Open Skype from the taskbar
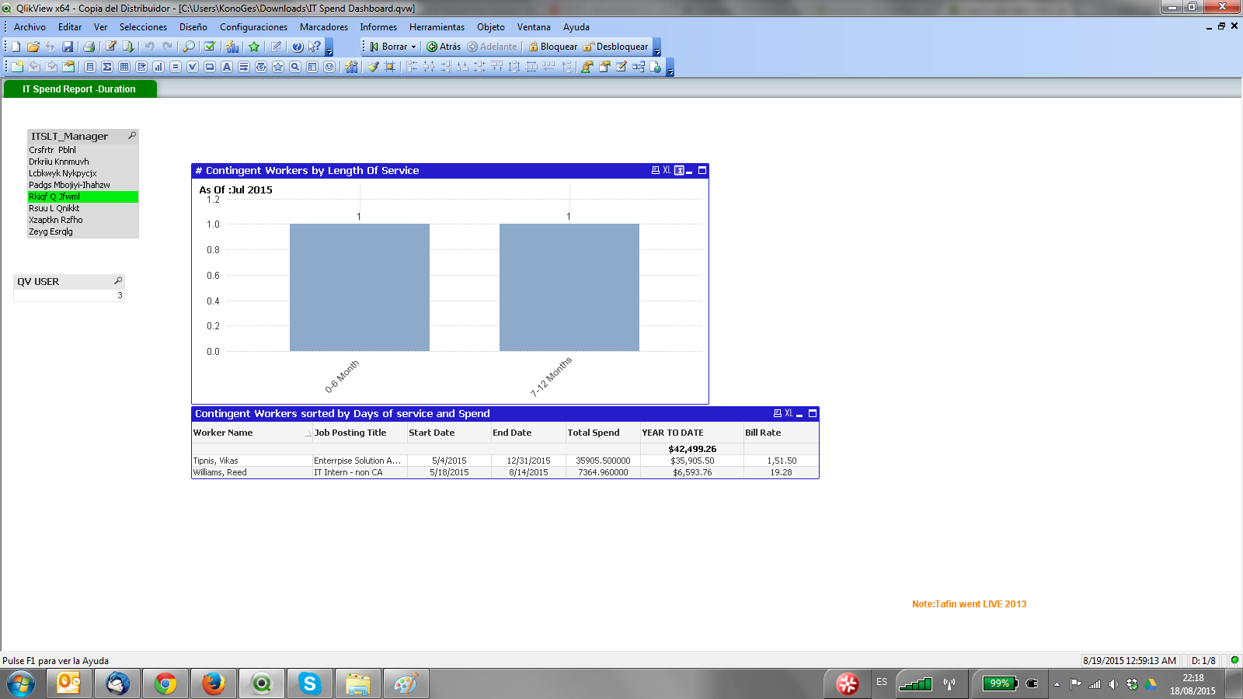 pos(309,683)
